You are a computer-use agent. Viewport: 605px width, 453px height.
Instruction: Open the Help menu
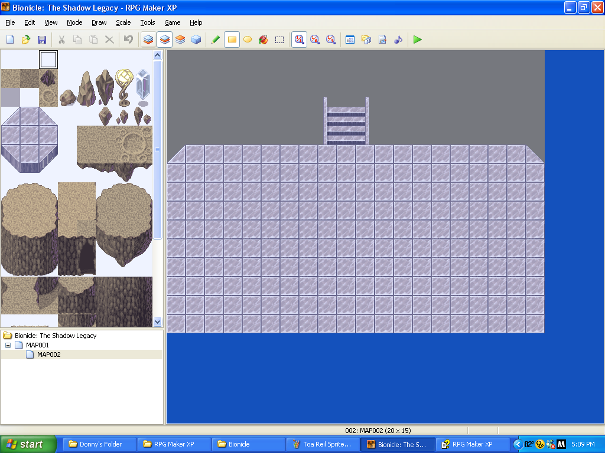coord(196,22)
